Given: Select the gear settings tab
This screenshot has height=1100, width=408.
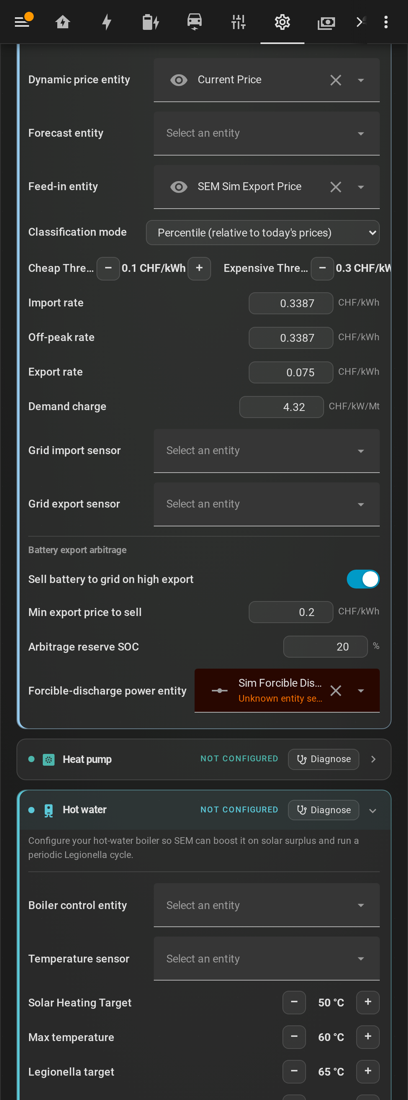Looking at the screenshot, I should click(x=282, y=22).
